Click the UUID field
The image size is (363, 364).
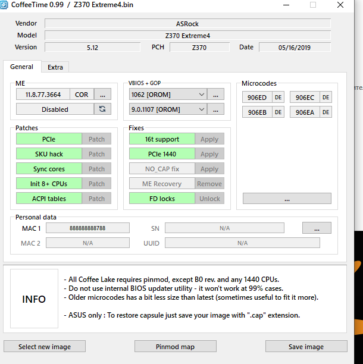click(x=242, y=243)
